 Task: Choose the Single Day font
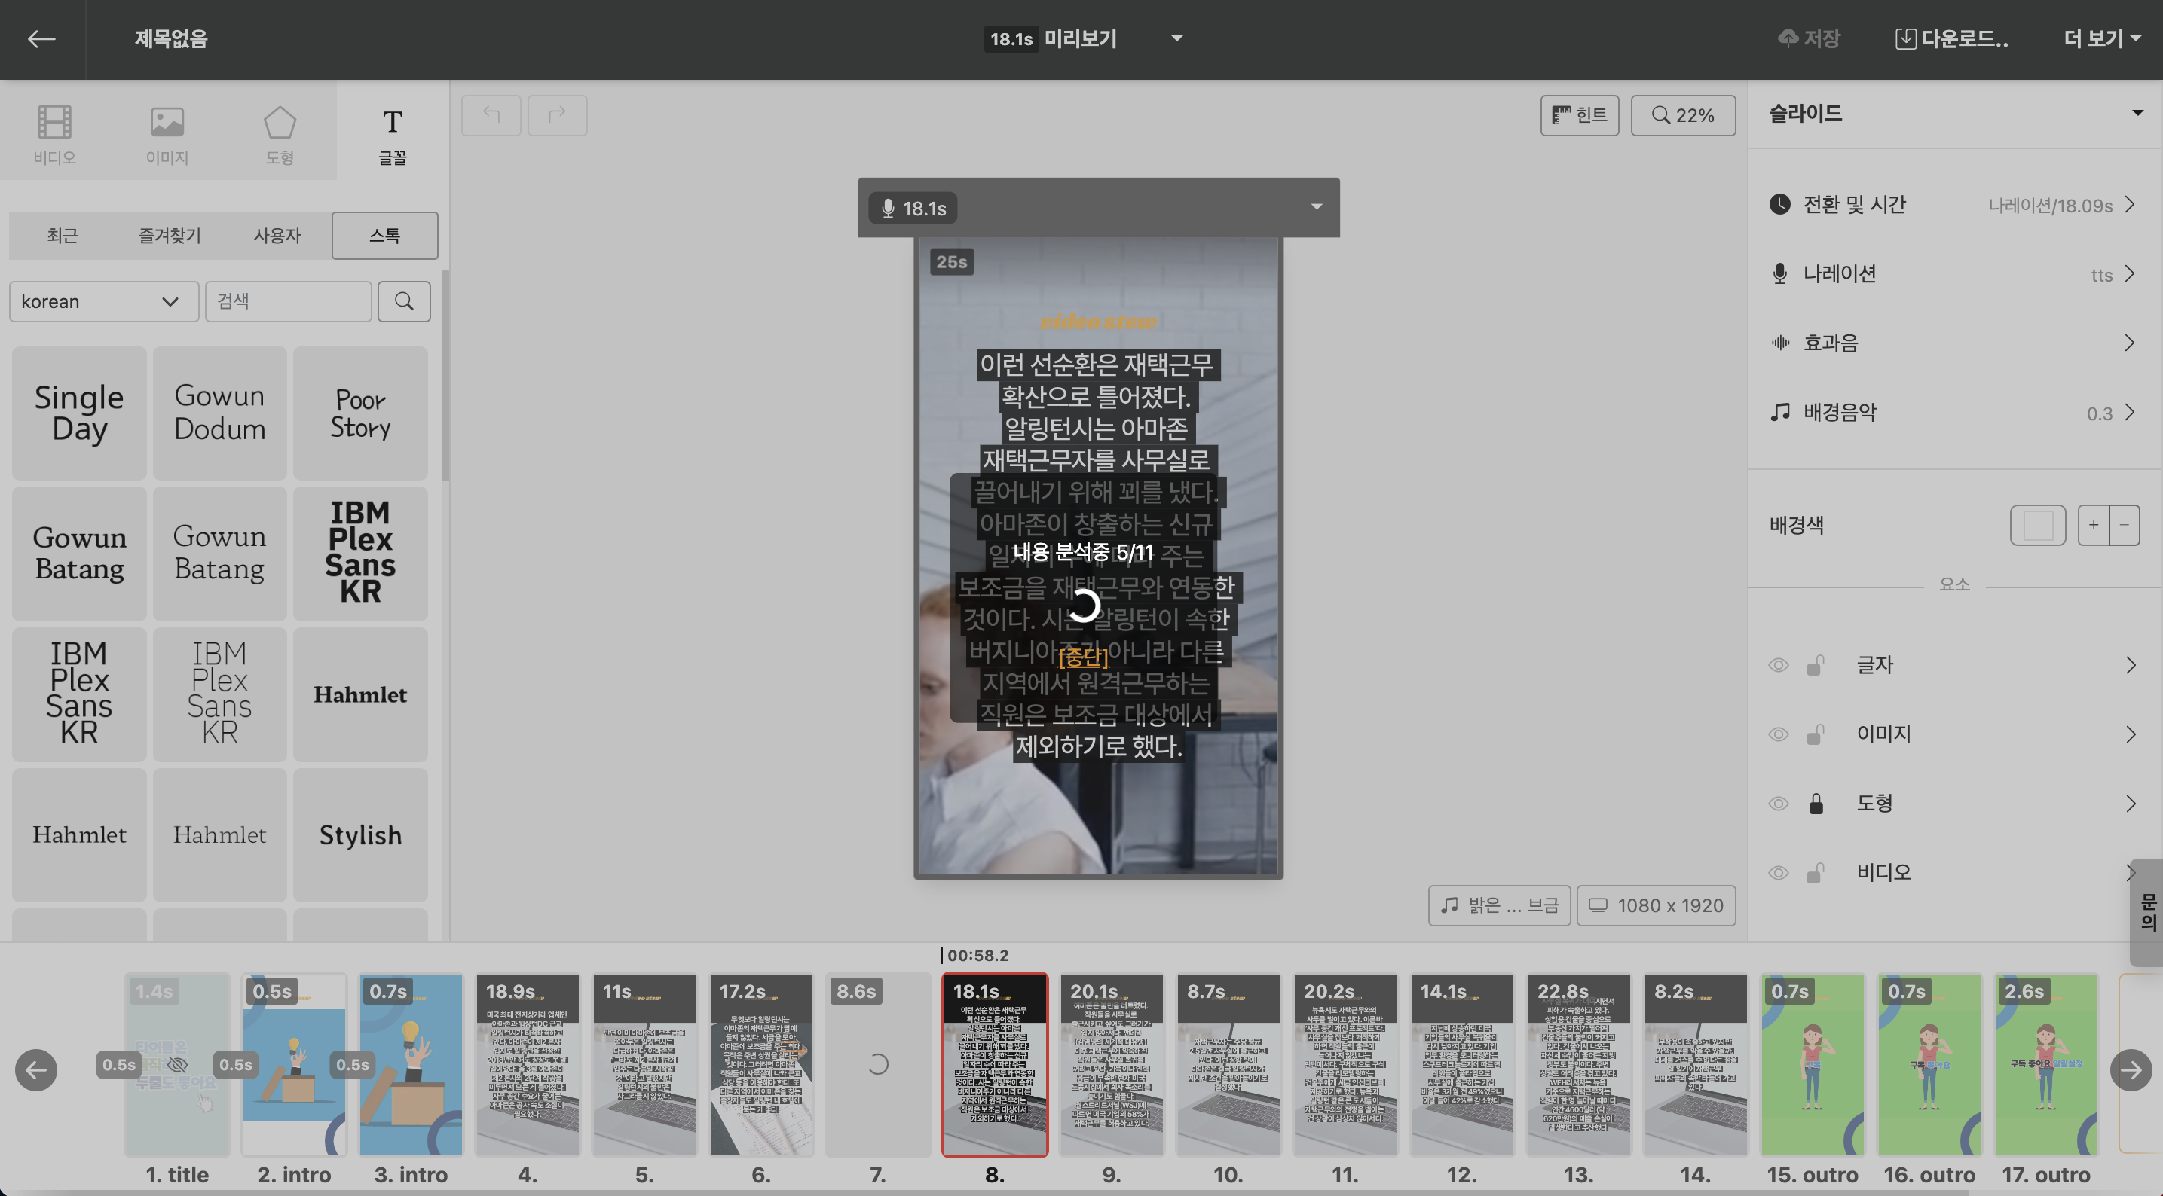(x=79, y=413)
